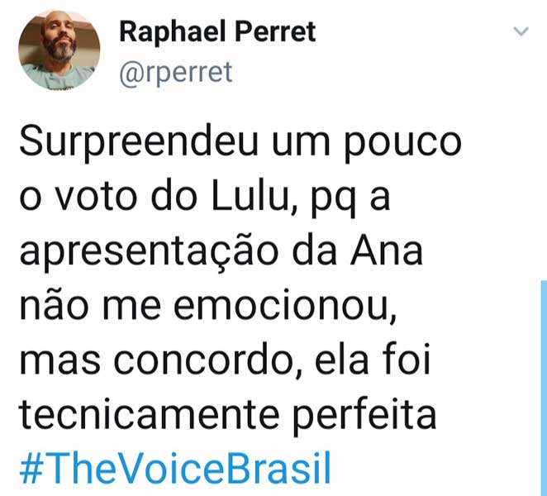Click the display name Raphael Perret
This screenshot has height=496, width=547.
click(x=217, y=32)
